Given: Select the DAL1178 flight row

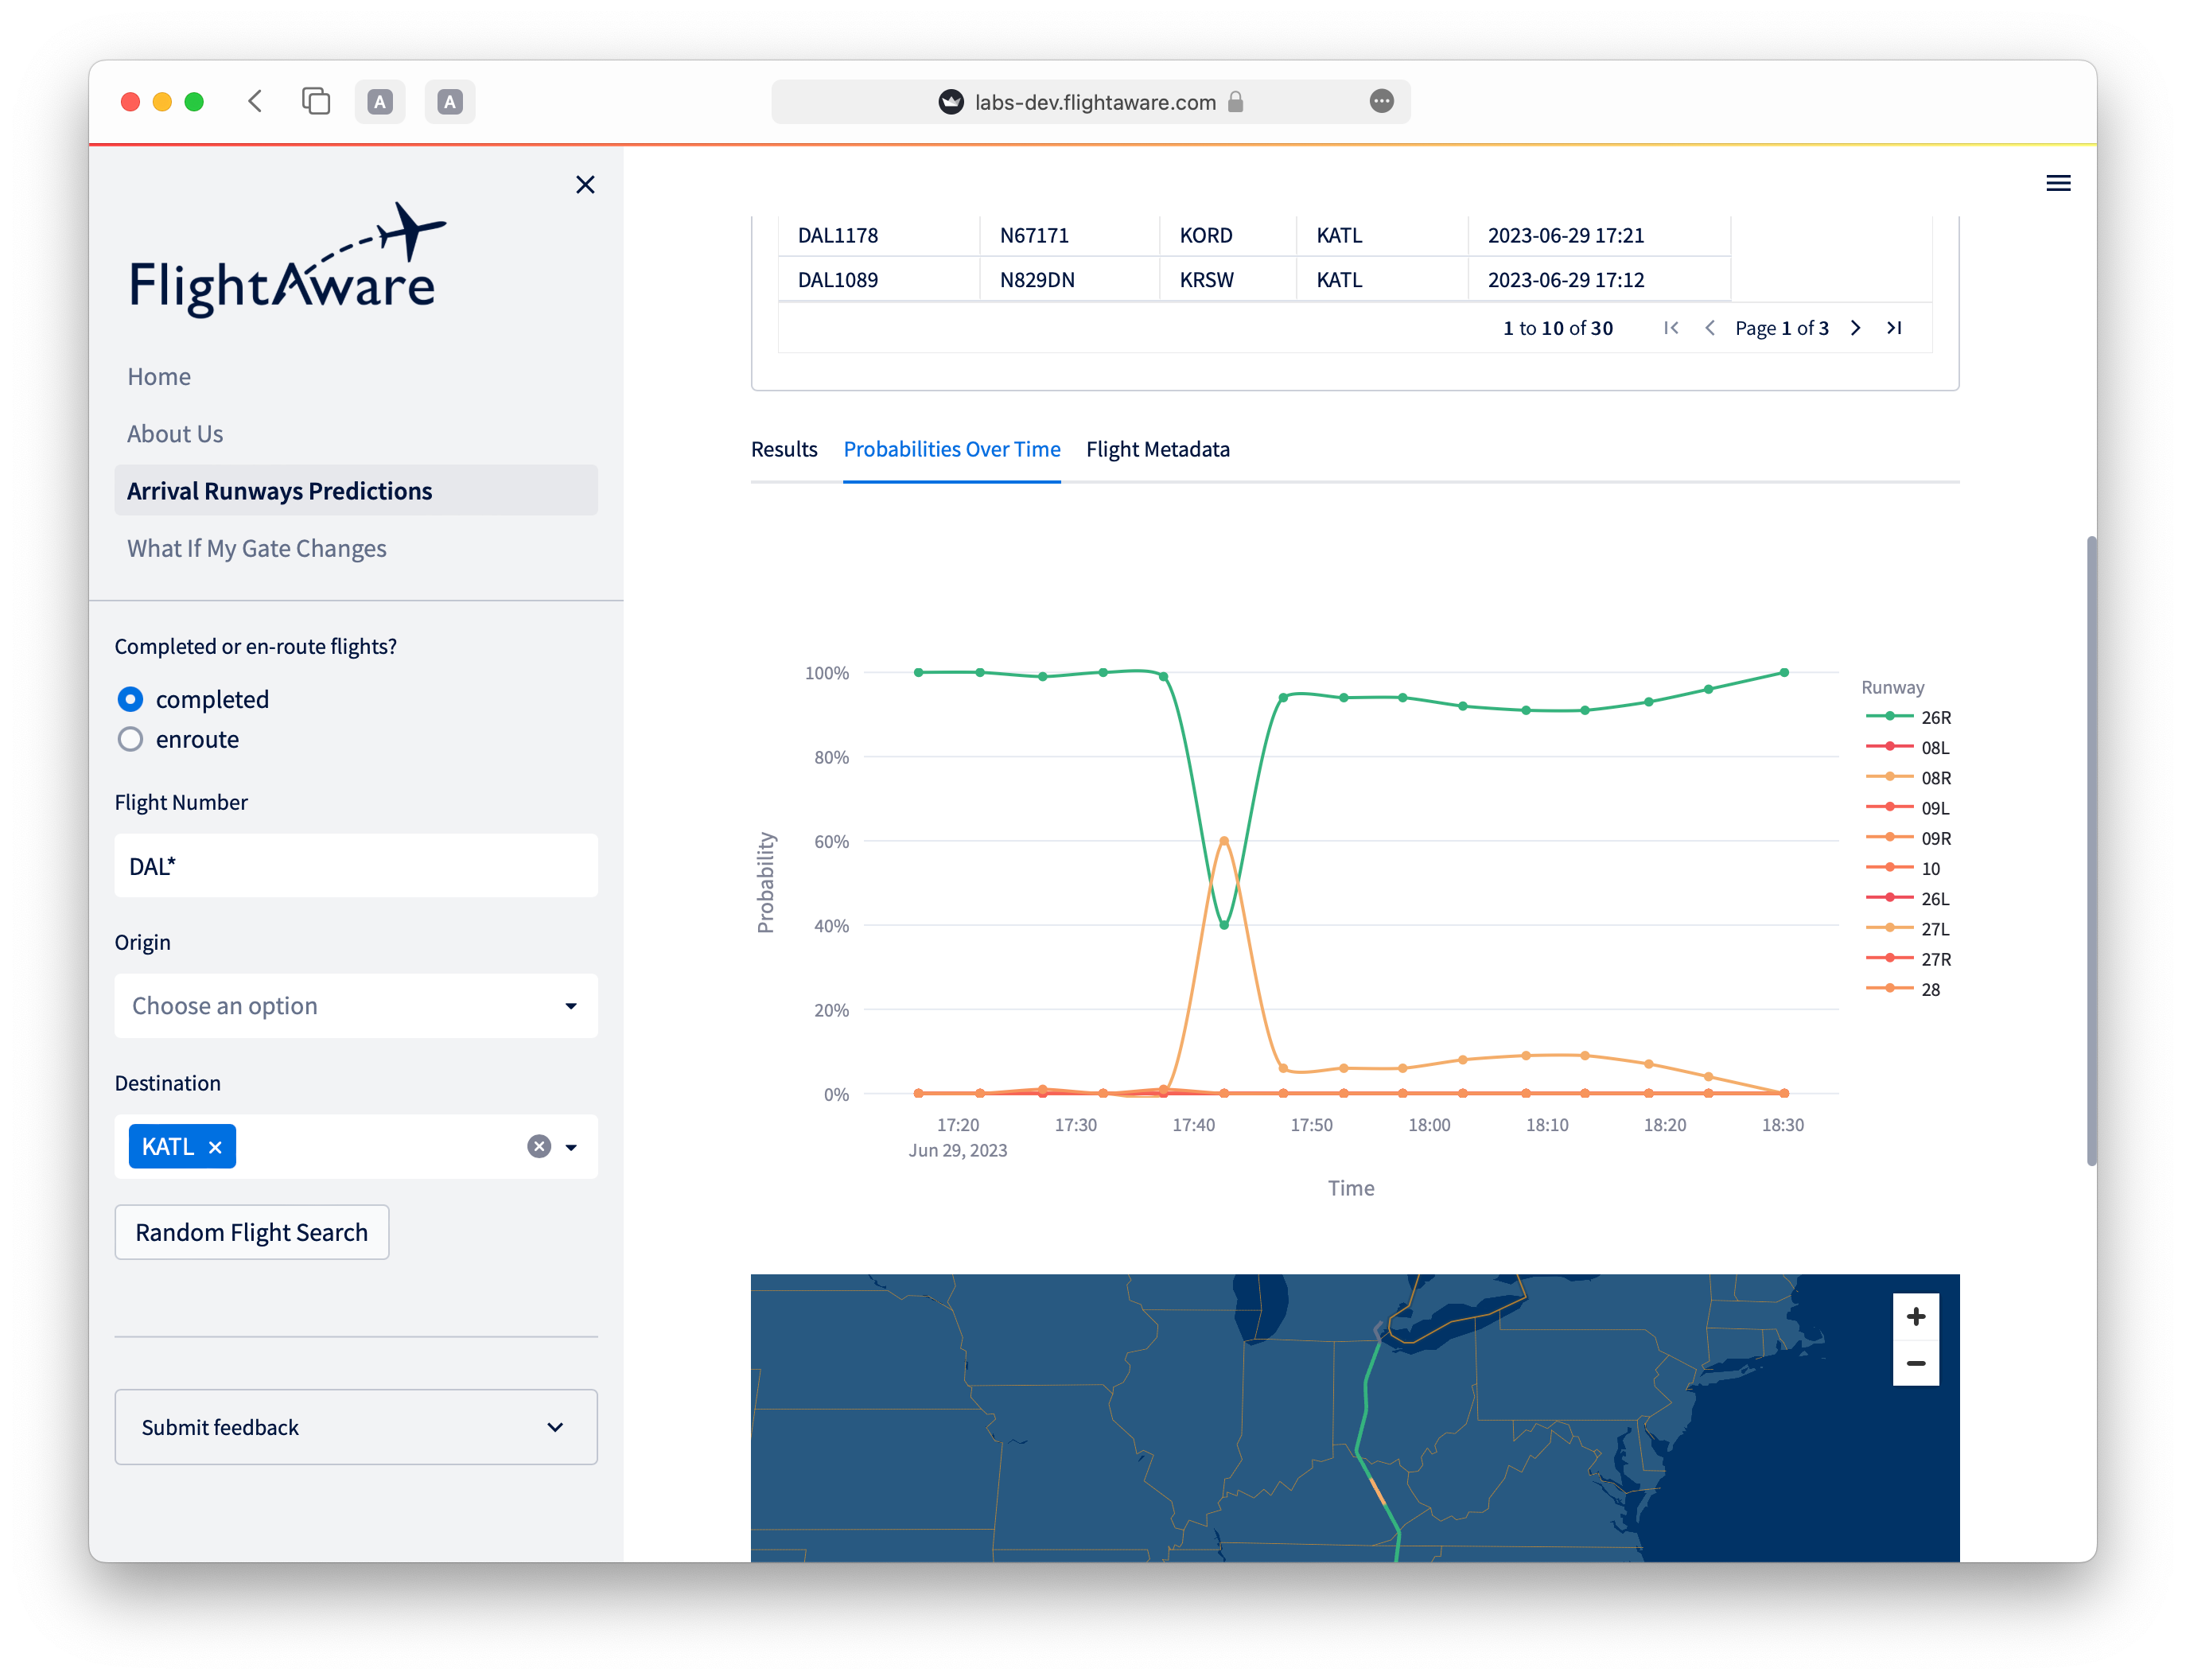Looking at the screenshot, I should [x=1254, y=235].
